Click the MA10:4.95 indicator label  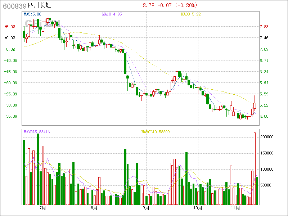[112, 14]
